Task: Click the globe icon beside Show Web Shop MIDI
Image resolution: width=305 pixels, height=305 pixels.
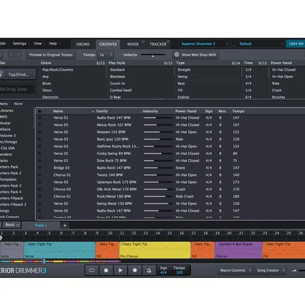Action: [177, 55]
